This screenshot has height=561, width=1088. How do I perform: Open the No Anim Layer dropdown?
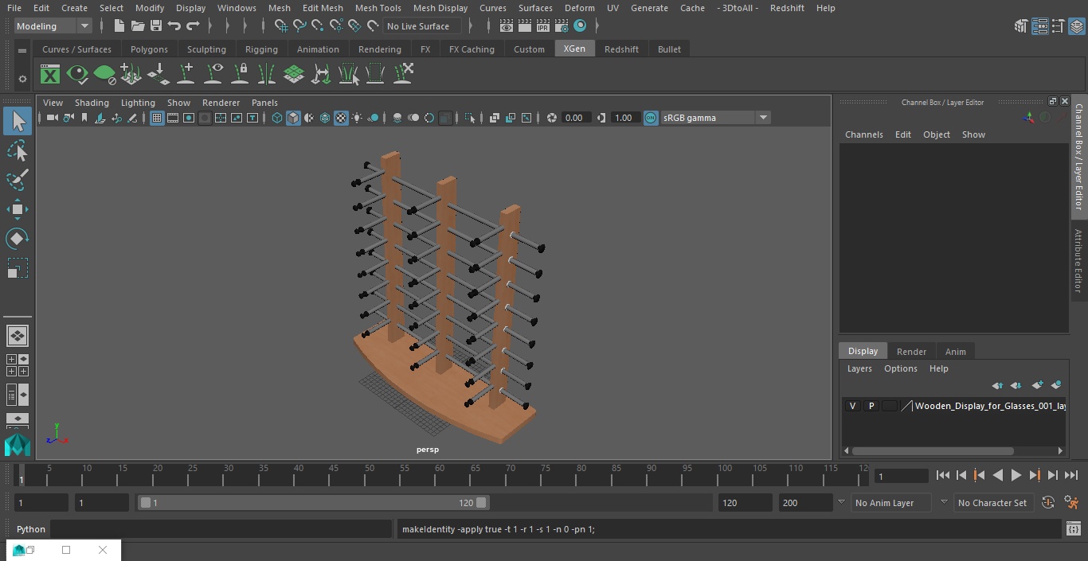[892, 503]
